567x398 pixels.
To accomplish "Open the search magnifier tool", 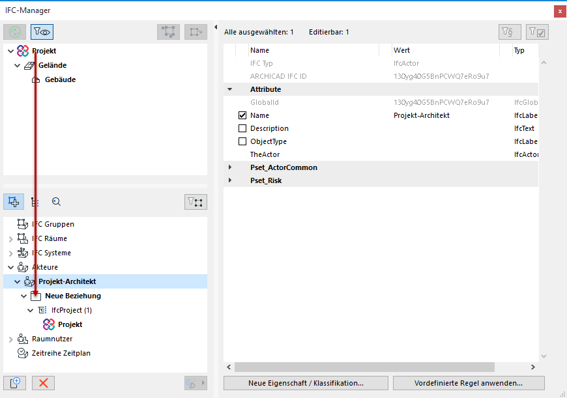I will (56, 202).
